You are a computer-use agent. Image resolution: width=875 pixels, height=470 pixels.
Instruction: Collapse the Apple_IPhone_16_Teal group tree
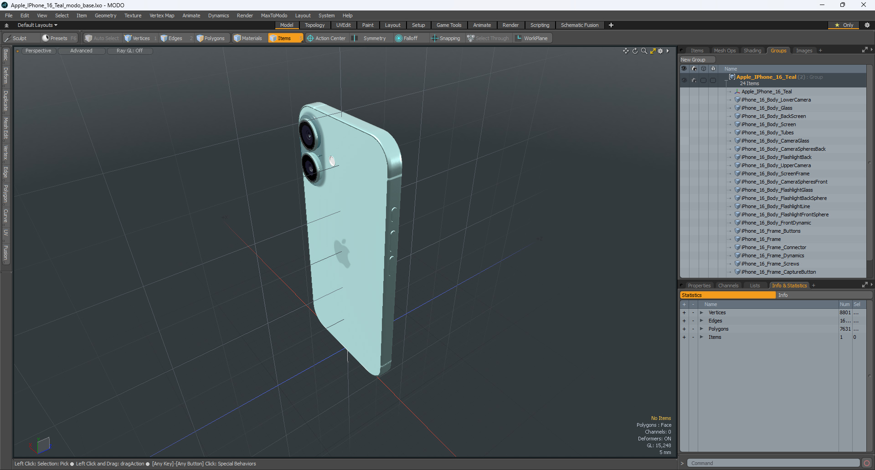pyautogui.click(x=726, y=81)
